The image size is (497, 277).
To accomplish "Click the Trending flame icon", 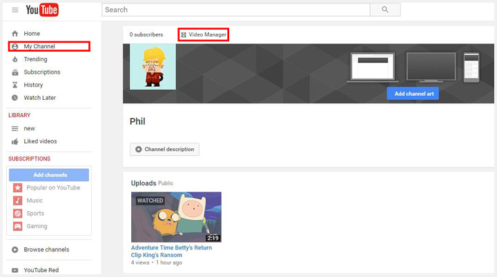I will pyautogui.click(x=15, y=59).
